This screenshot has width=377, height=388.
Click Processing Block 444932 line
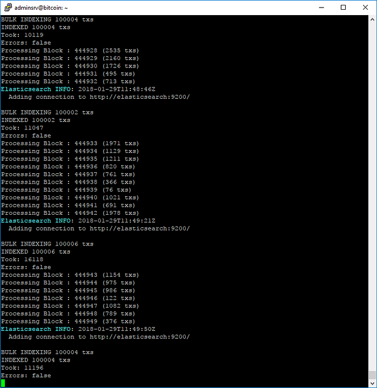pos(68,81)
